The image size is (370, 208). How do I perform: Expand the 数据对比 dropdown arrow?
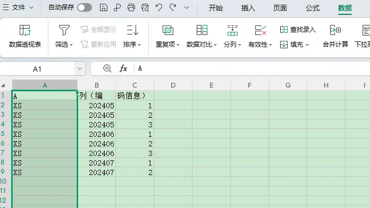click(x=215, y=45)
